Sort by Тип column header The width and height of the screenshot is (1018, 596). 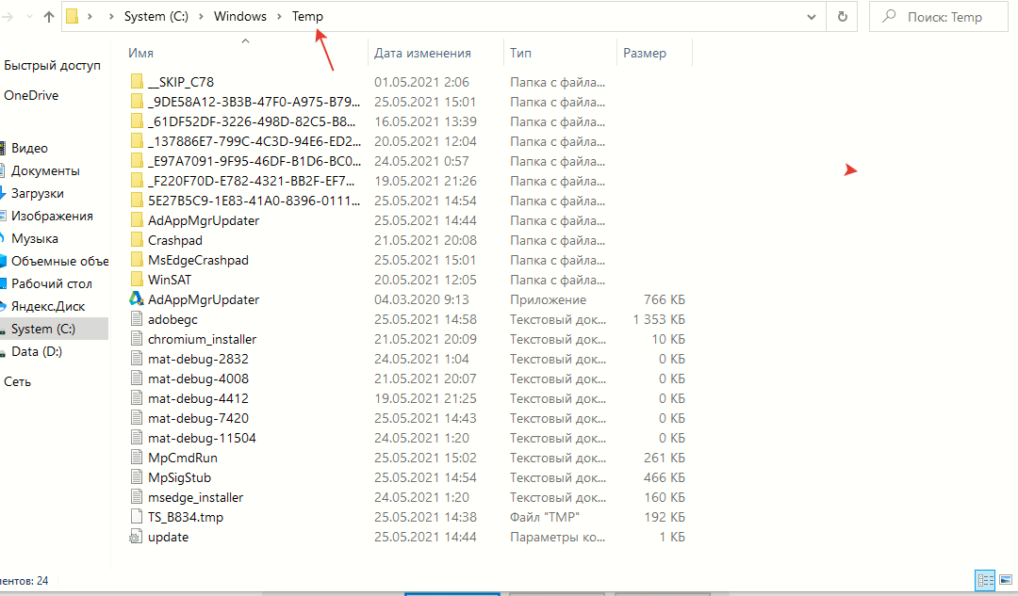[520, 53]
